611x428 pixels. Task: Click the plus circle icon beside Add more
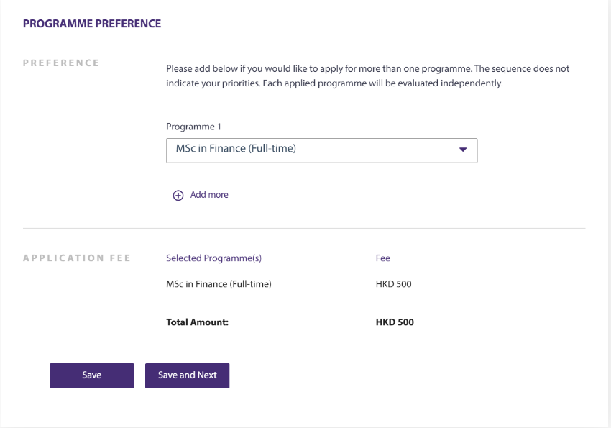coord(178,195)
